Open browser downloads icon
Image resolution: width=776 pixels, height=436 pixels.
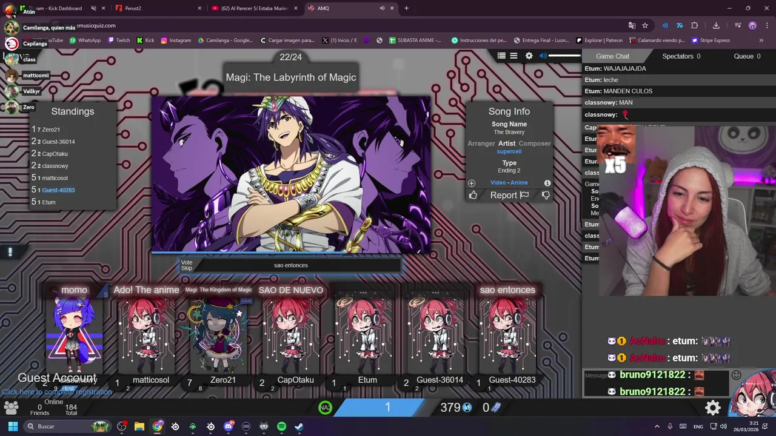pos(716,25)
